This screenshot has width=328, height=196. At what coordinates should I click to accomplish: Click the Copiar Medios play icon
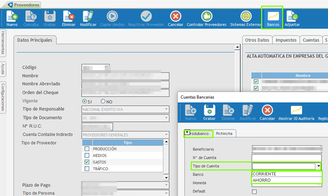coord(112,16)
